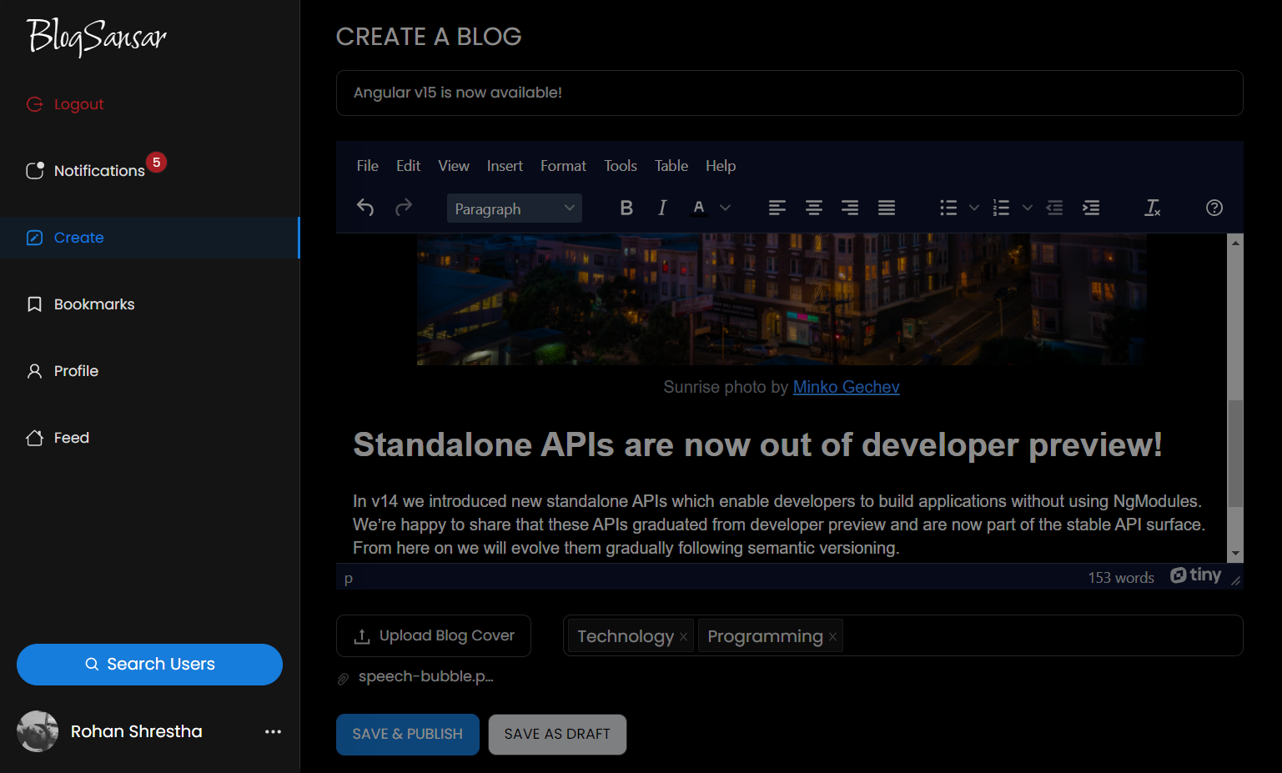Click the editor vertical scrollbar thumb
The height and width of the screenshot is (773, 1282).
[x=1235, y=454]
